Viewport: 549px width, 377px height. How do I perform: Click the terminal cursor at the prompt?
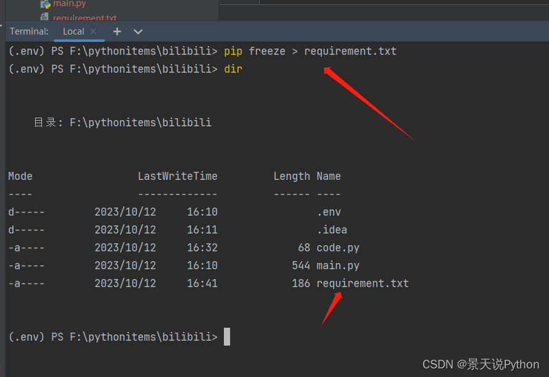tap(227, 337)
